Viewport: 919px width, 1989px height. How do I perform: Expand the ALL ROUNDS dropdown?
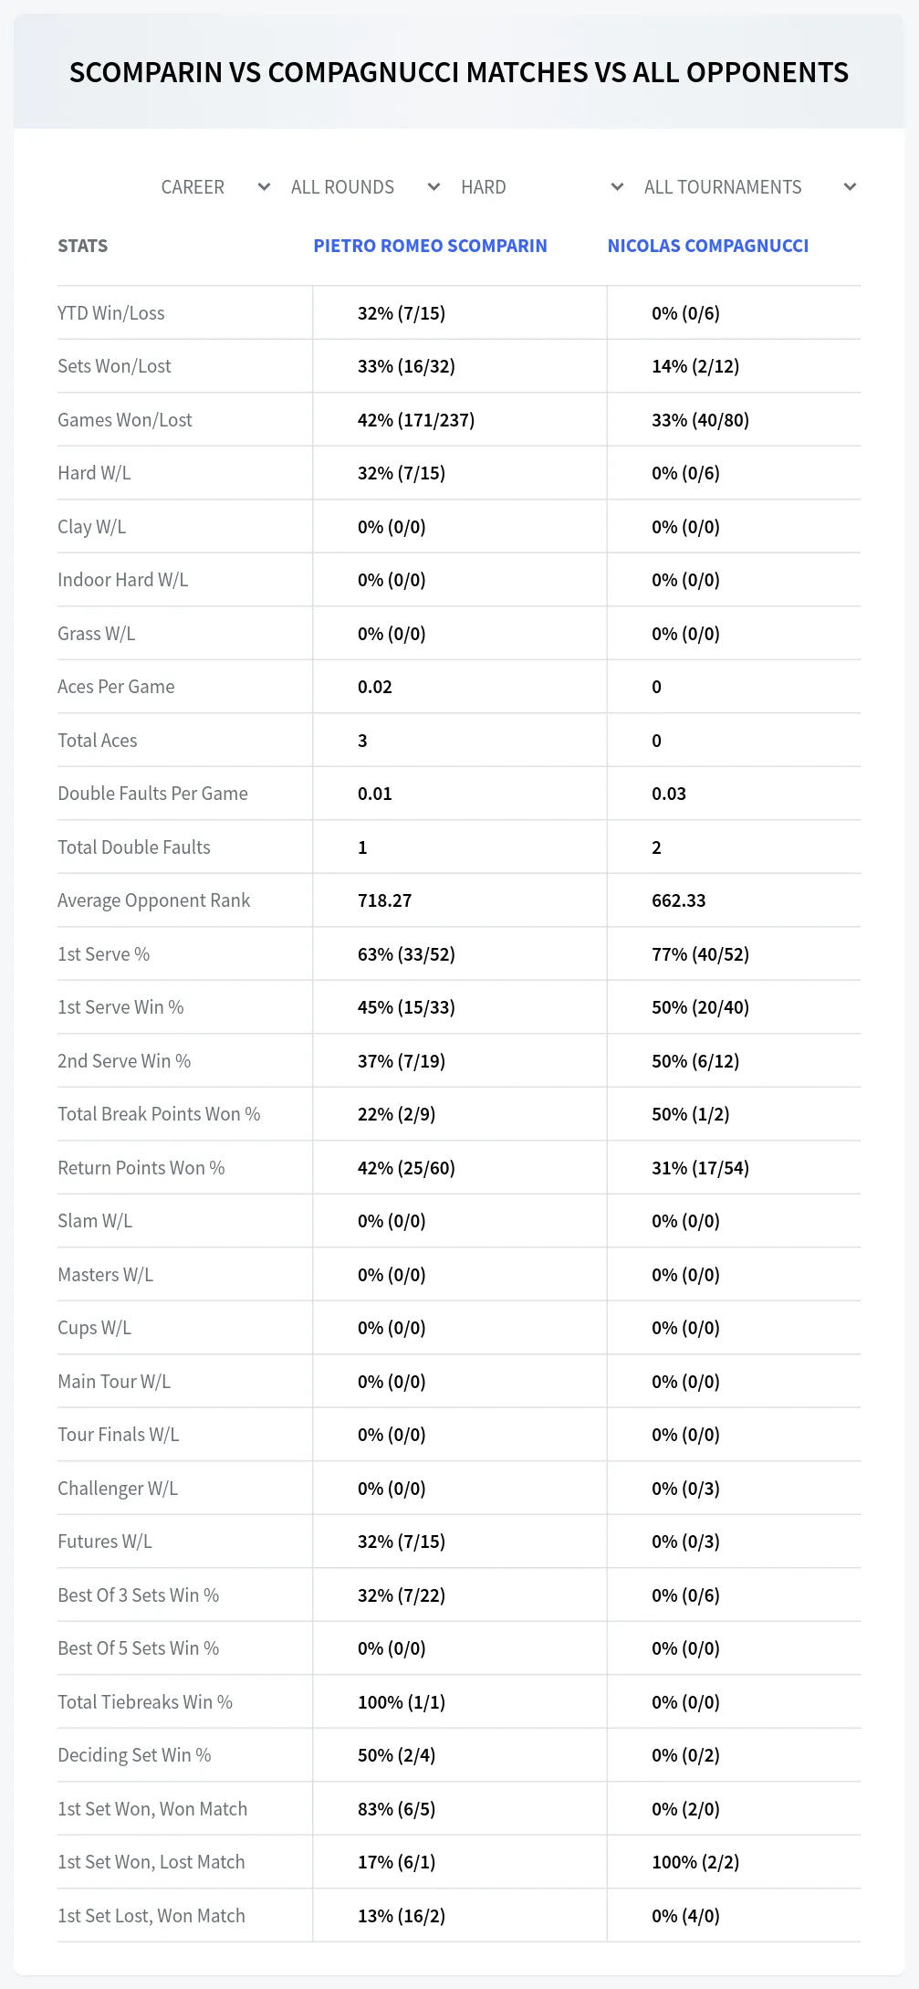[x=365, y=187]
